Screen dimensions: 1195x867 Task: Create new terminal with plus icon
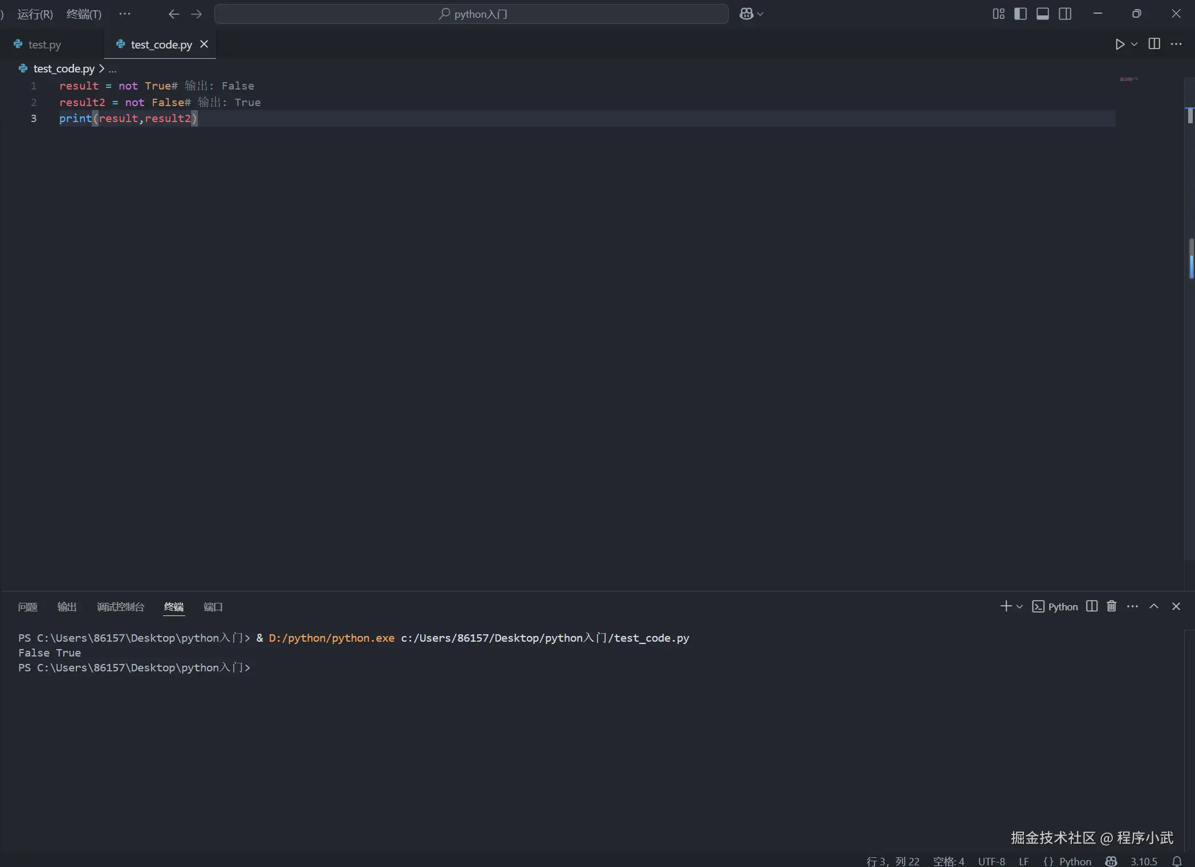point(1006,606)
